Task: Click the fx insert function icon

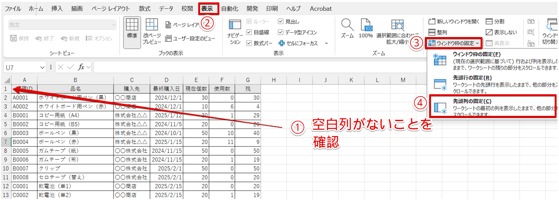Action: tap(81, 67)
